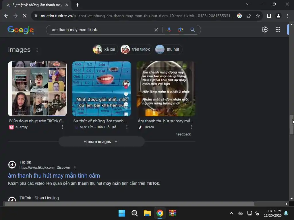Open the Mực Tím blue scoreboard thumbnail

(x=102, y=89)
